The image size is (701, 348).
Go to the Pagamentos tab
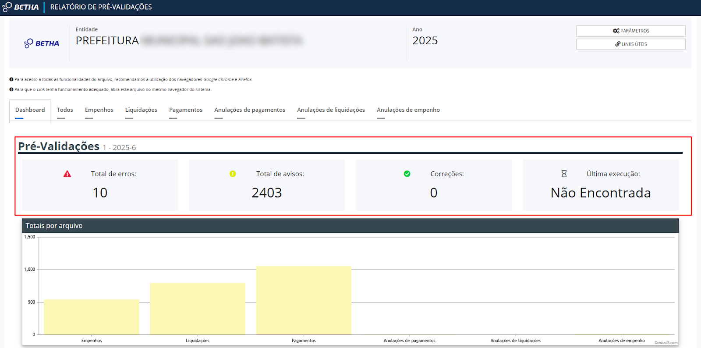186,110
